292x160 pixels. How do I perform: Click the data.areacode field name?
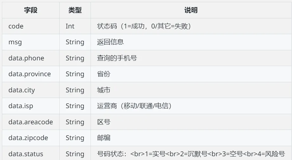[31, 122]
